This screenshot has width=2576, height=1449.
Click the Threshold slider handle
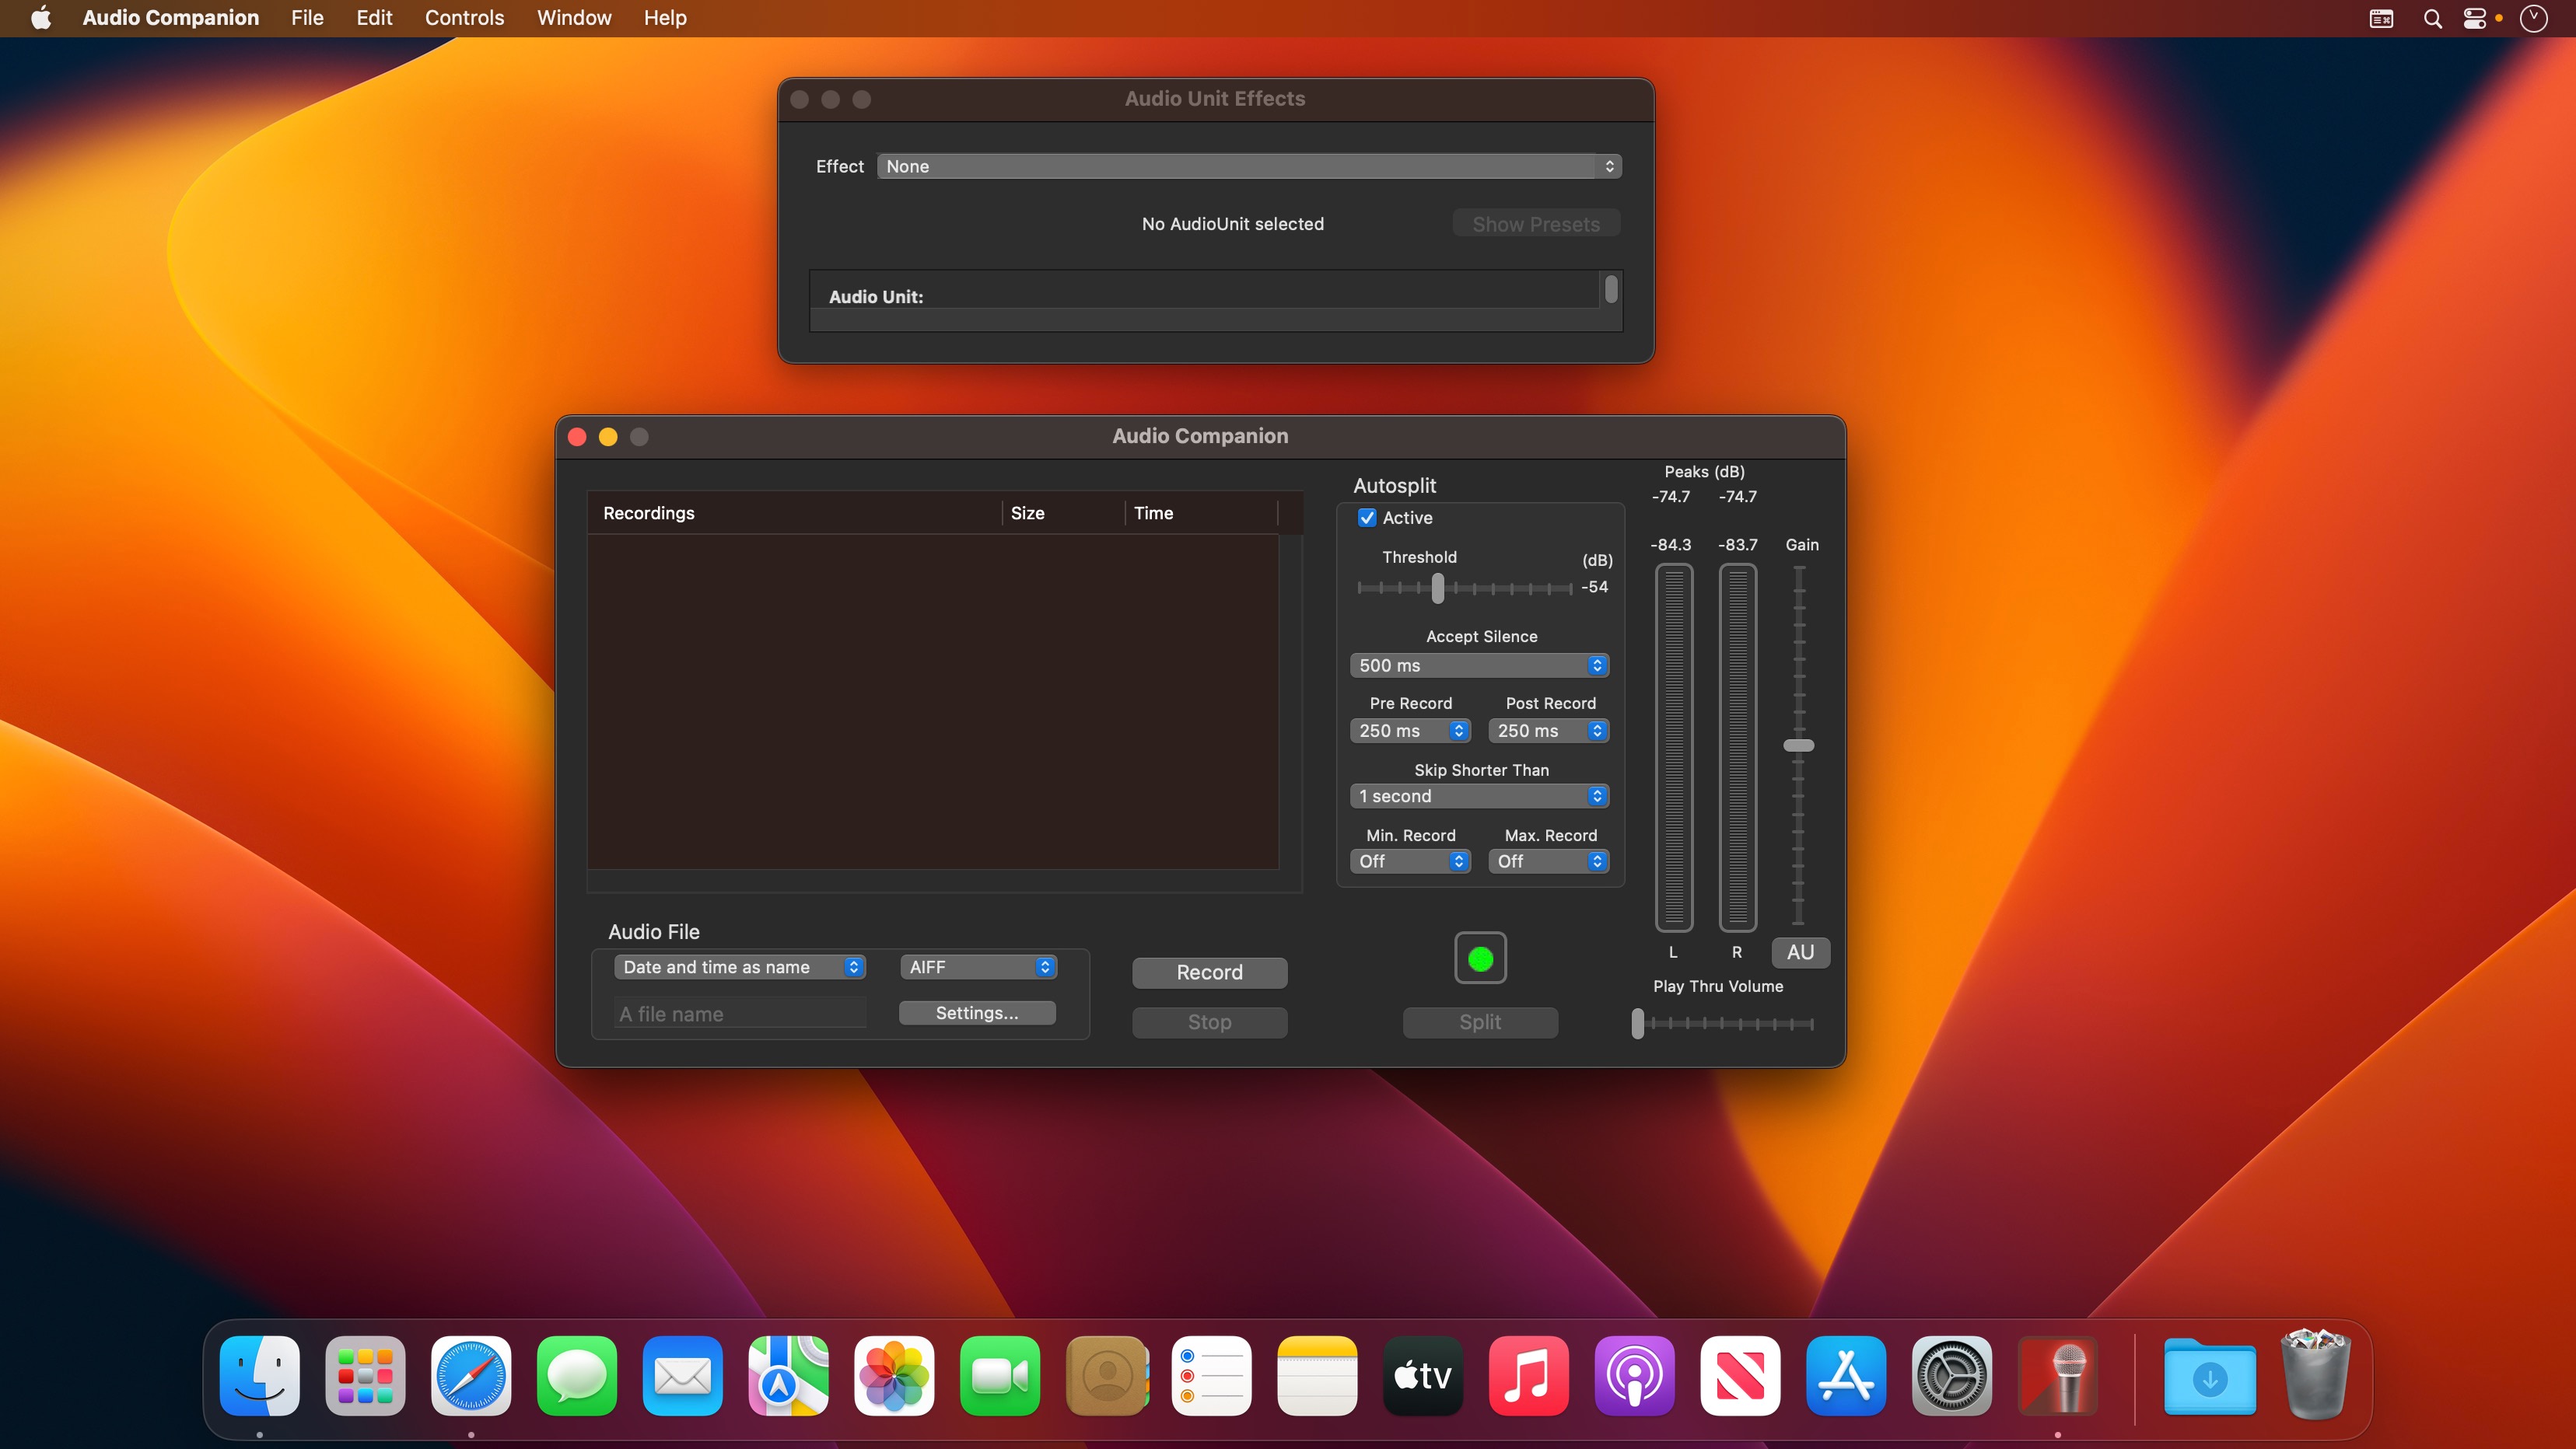tap(1438, 588)
